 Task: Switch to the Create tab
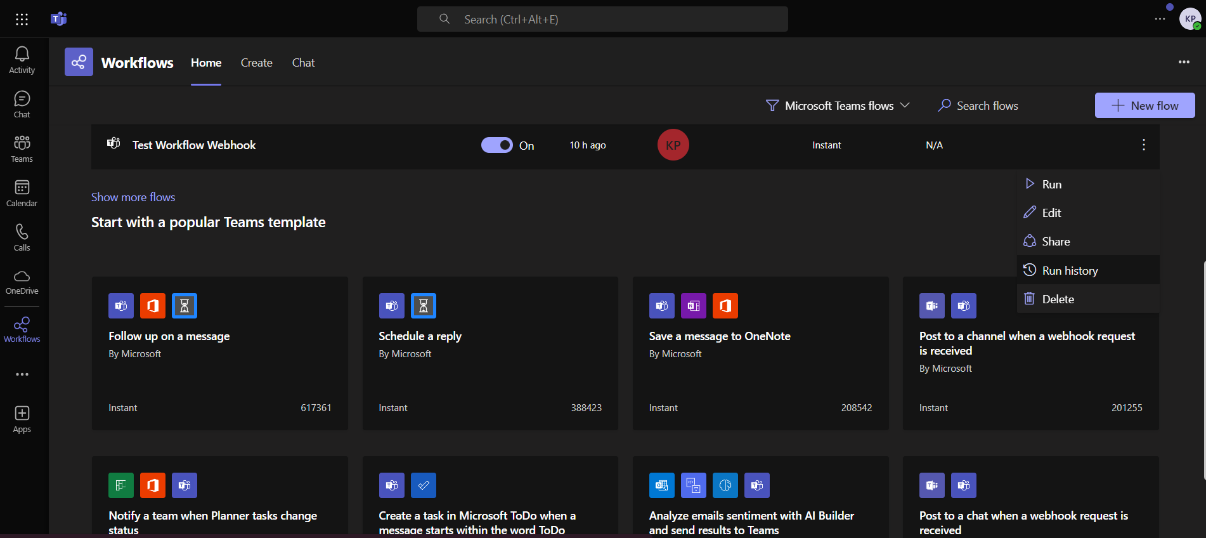point(257,63)
